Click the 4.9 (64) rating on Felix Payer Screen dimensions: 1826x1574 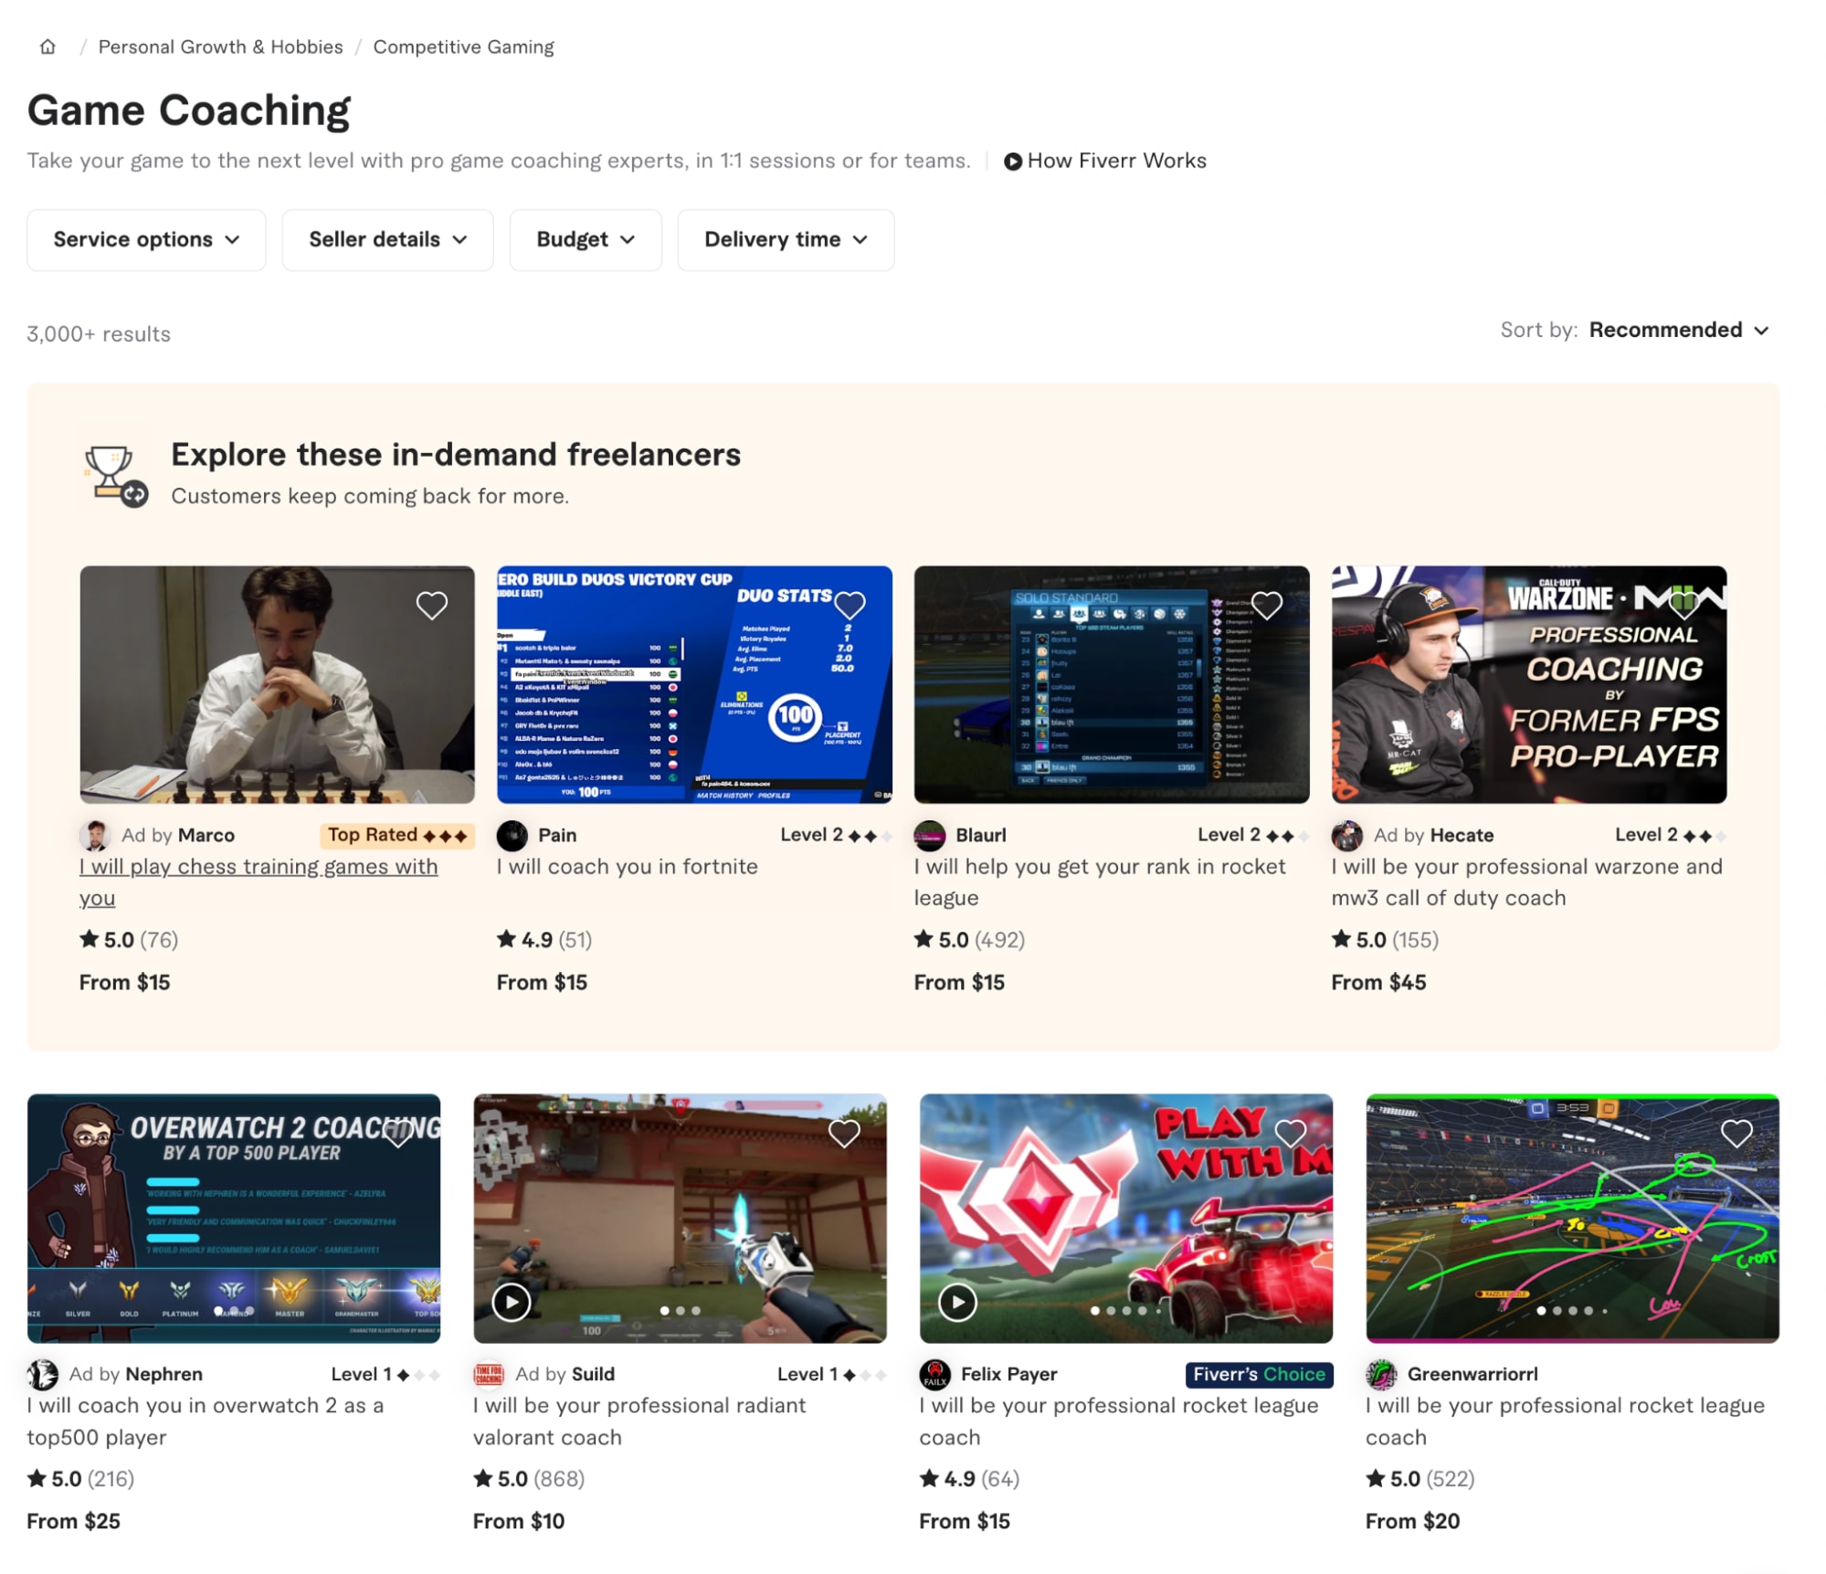(x=969, y=1478)
